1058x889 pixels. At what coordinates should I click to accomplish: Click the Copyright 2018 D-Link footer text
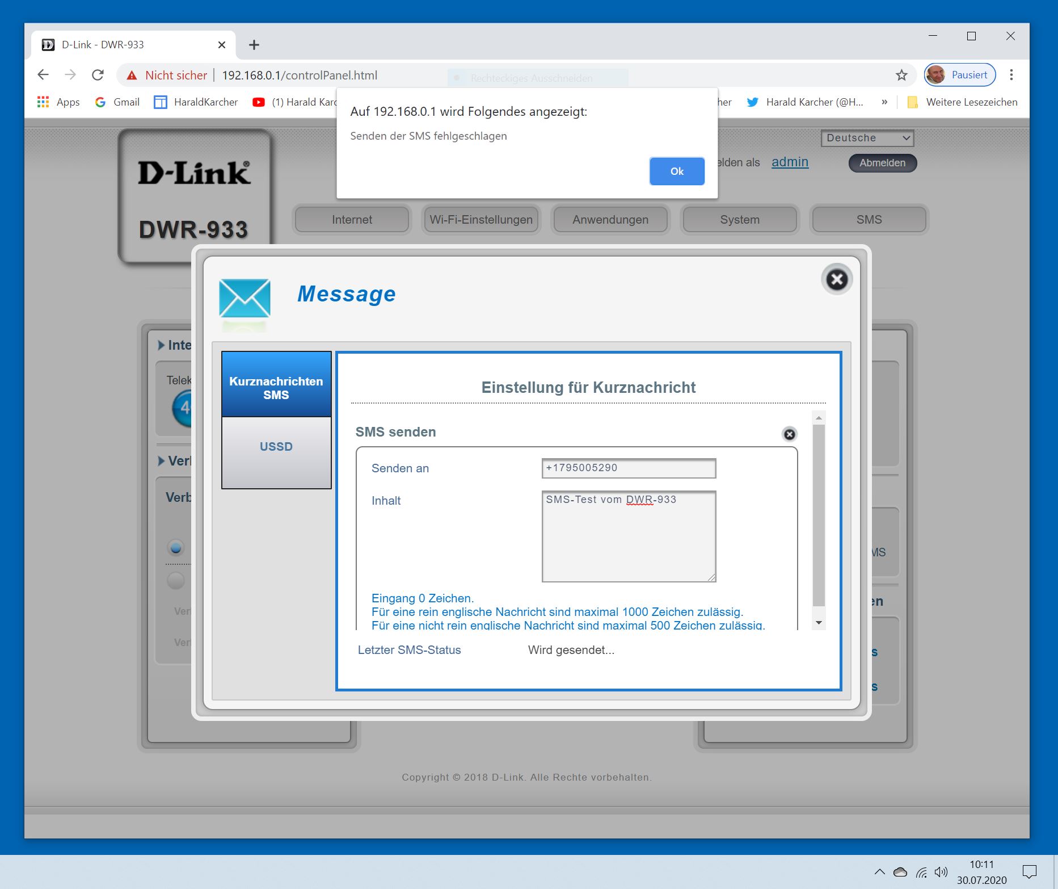click(x=526, y=777)
